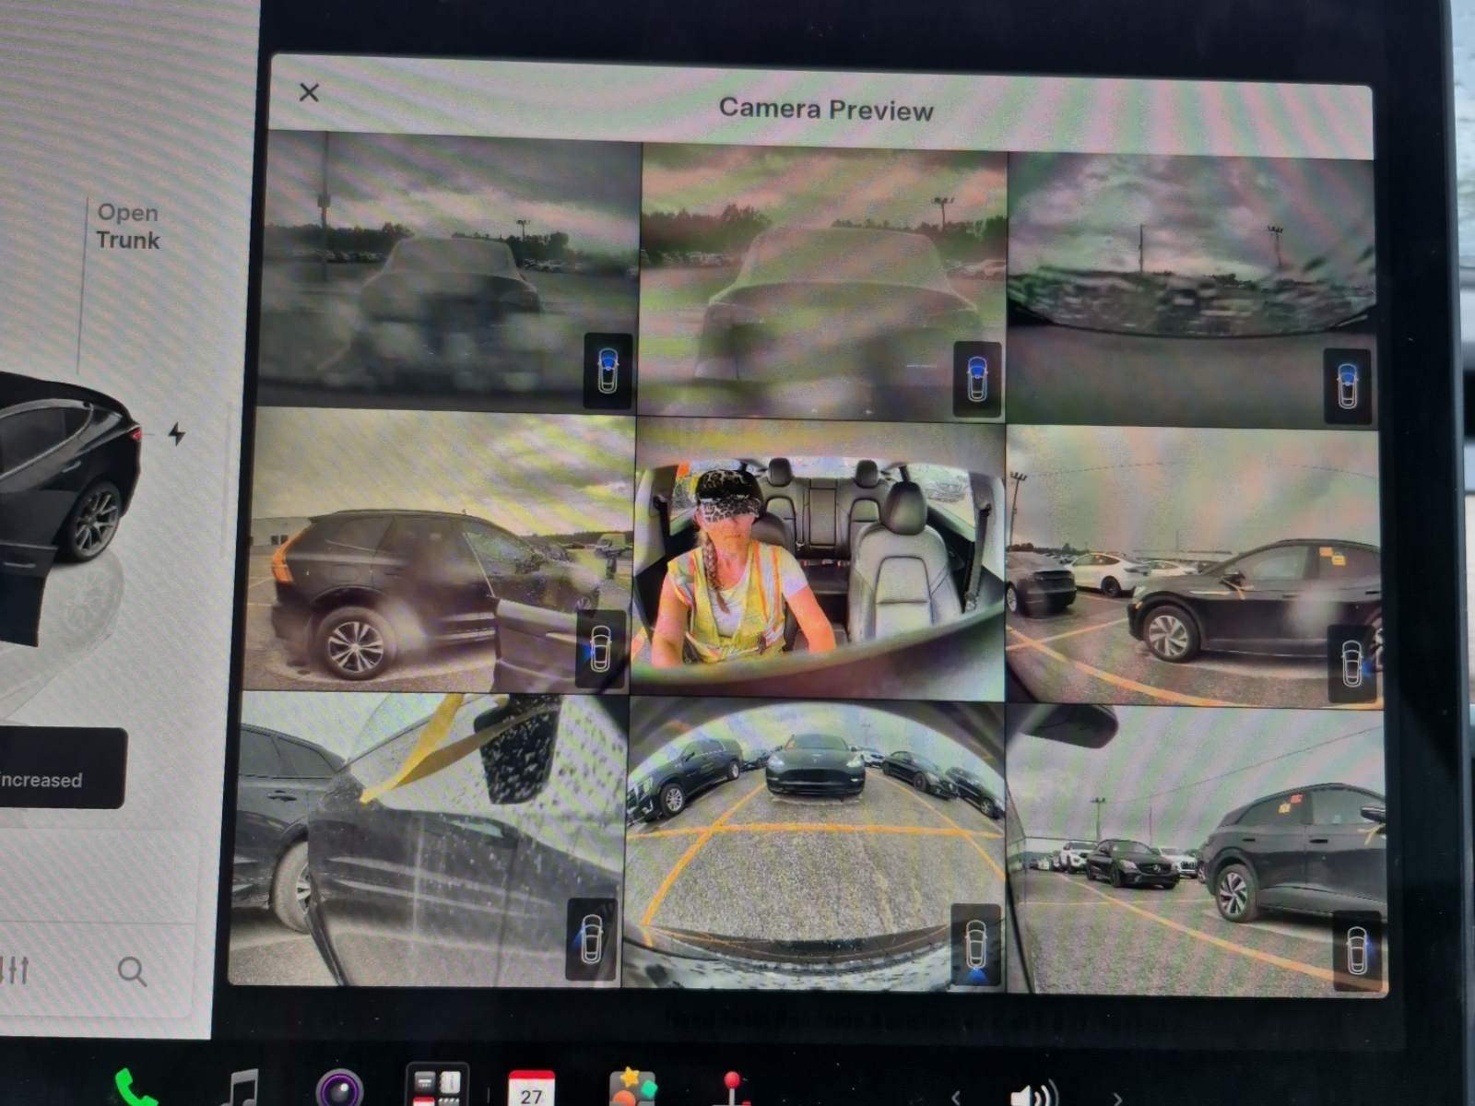Viewport: 1475px width, 1106px height.
Task: Close the Camera Preview window
Action: 309,92
